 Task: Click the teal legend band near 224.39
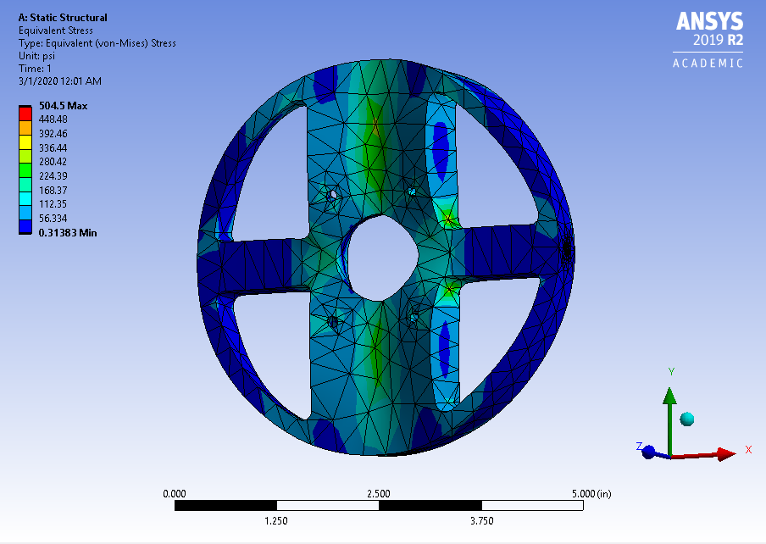(x=25, y=184)
